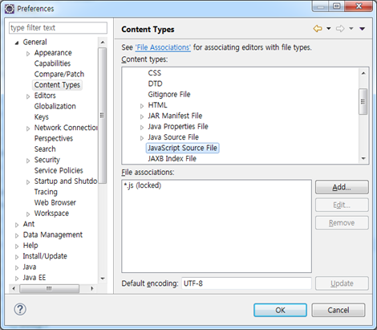Click the Default encoding UTF-8 field
Screen dimensions: 377x330
coord(246,283)
